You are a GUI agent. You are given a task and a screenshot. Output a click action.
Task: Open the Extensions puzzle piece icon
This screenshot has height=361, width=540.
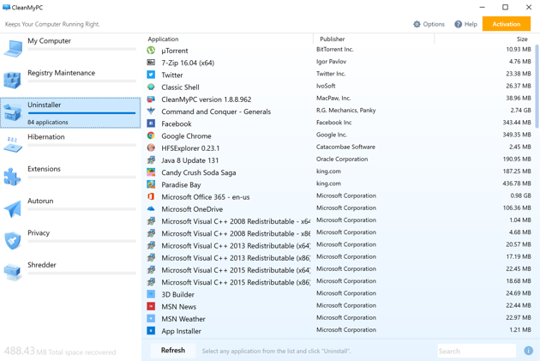coord(12,177)
